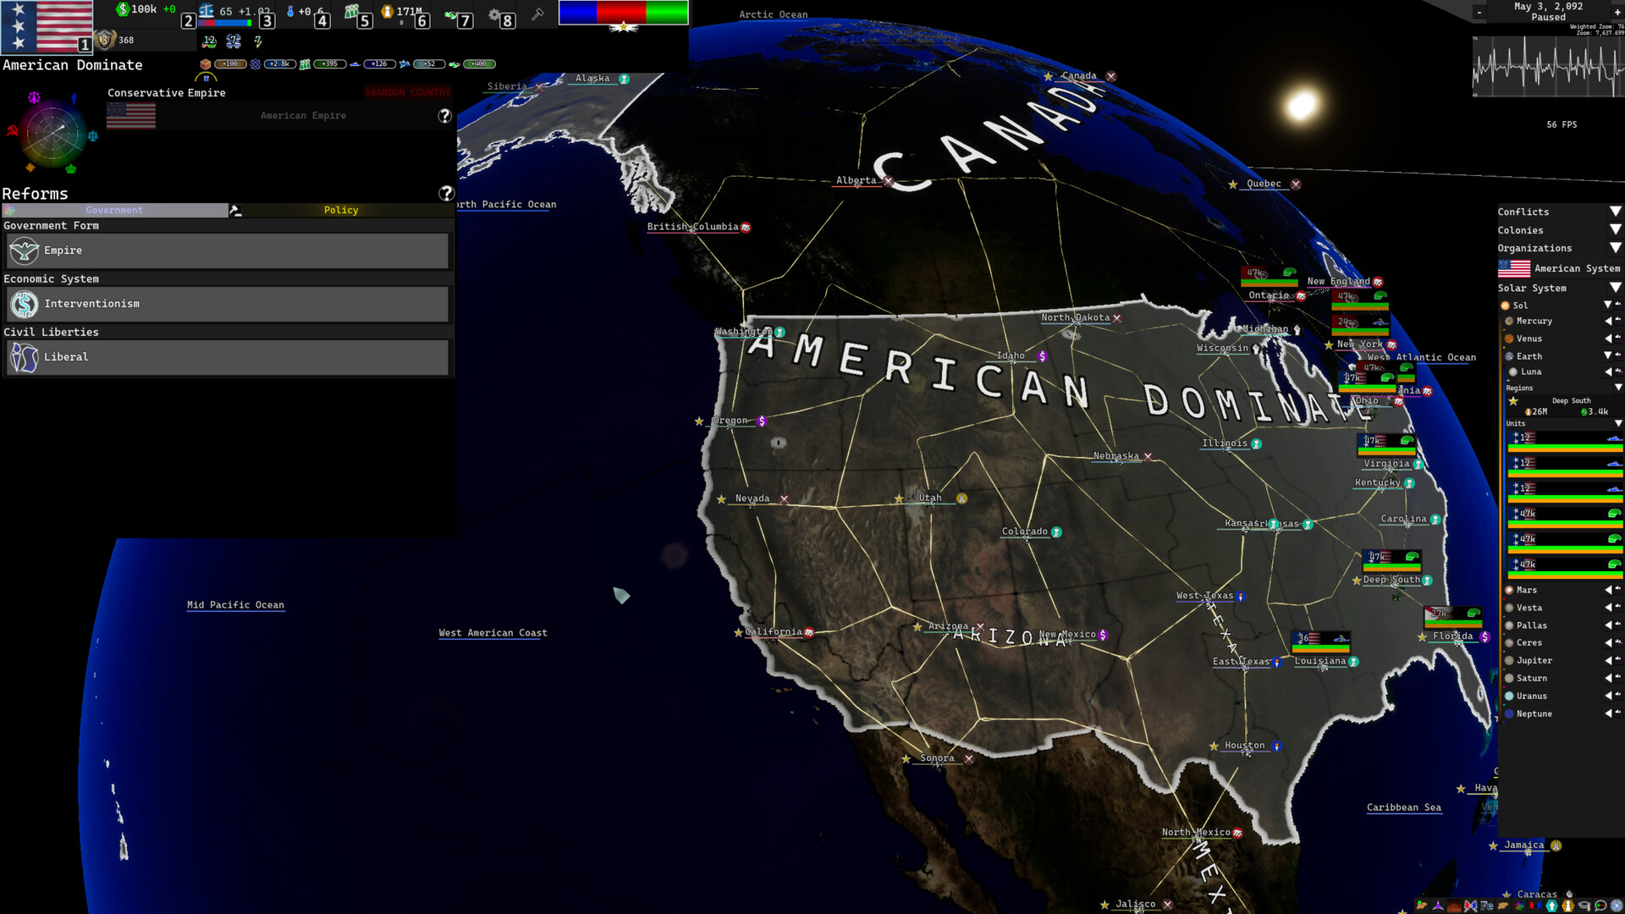Image resolution: width=1625 pixels, height=914 pixels.
Task: Collapse the Organizations list
Action: click(x=1615, y=248)
